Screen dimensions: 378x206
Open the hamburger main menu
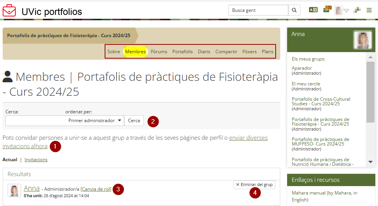click(x=369, y=10)
